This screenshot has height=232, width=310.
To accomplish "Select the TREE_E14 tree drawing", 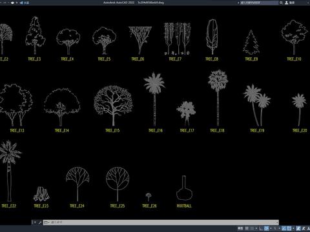I will [62, 107].
